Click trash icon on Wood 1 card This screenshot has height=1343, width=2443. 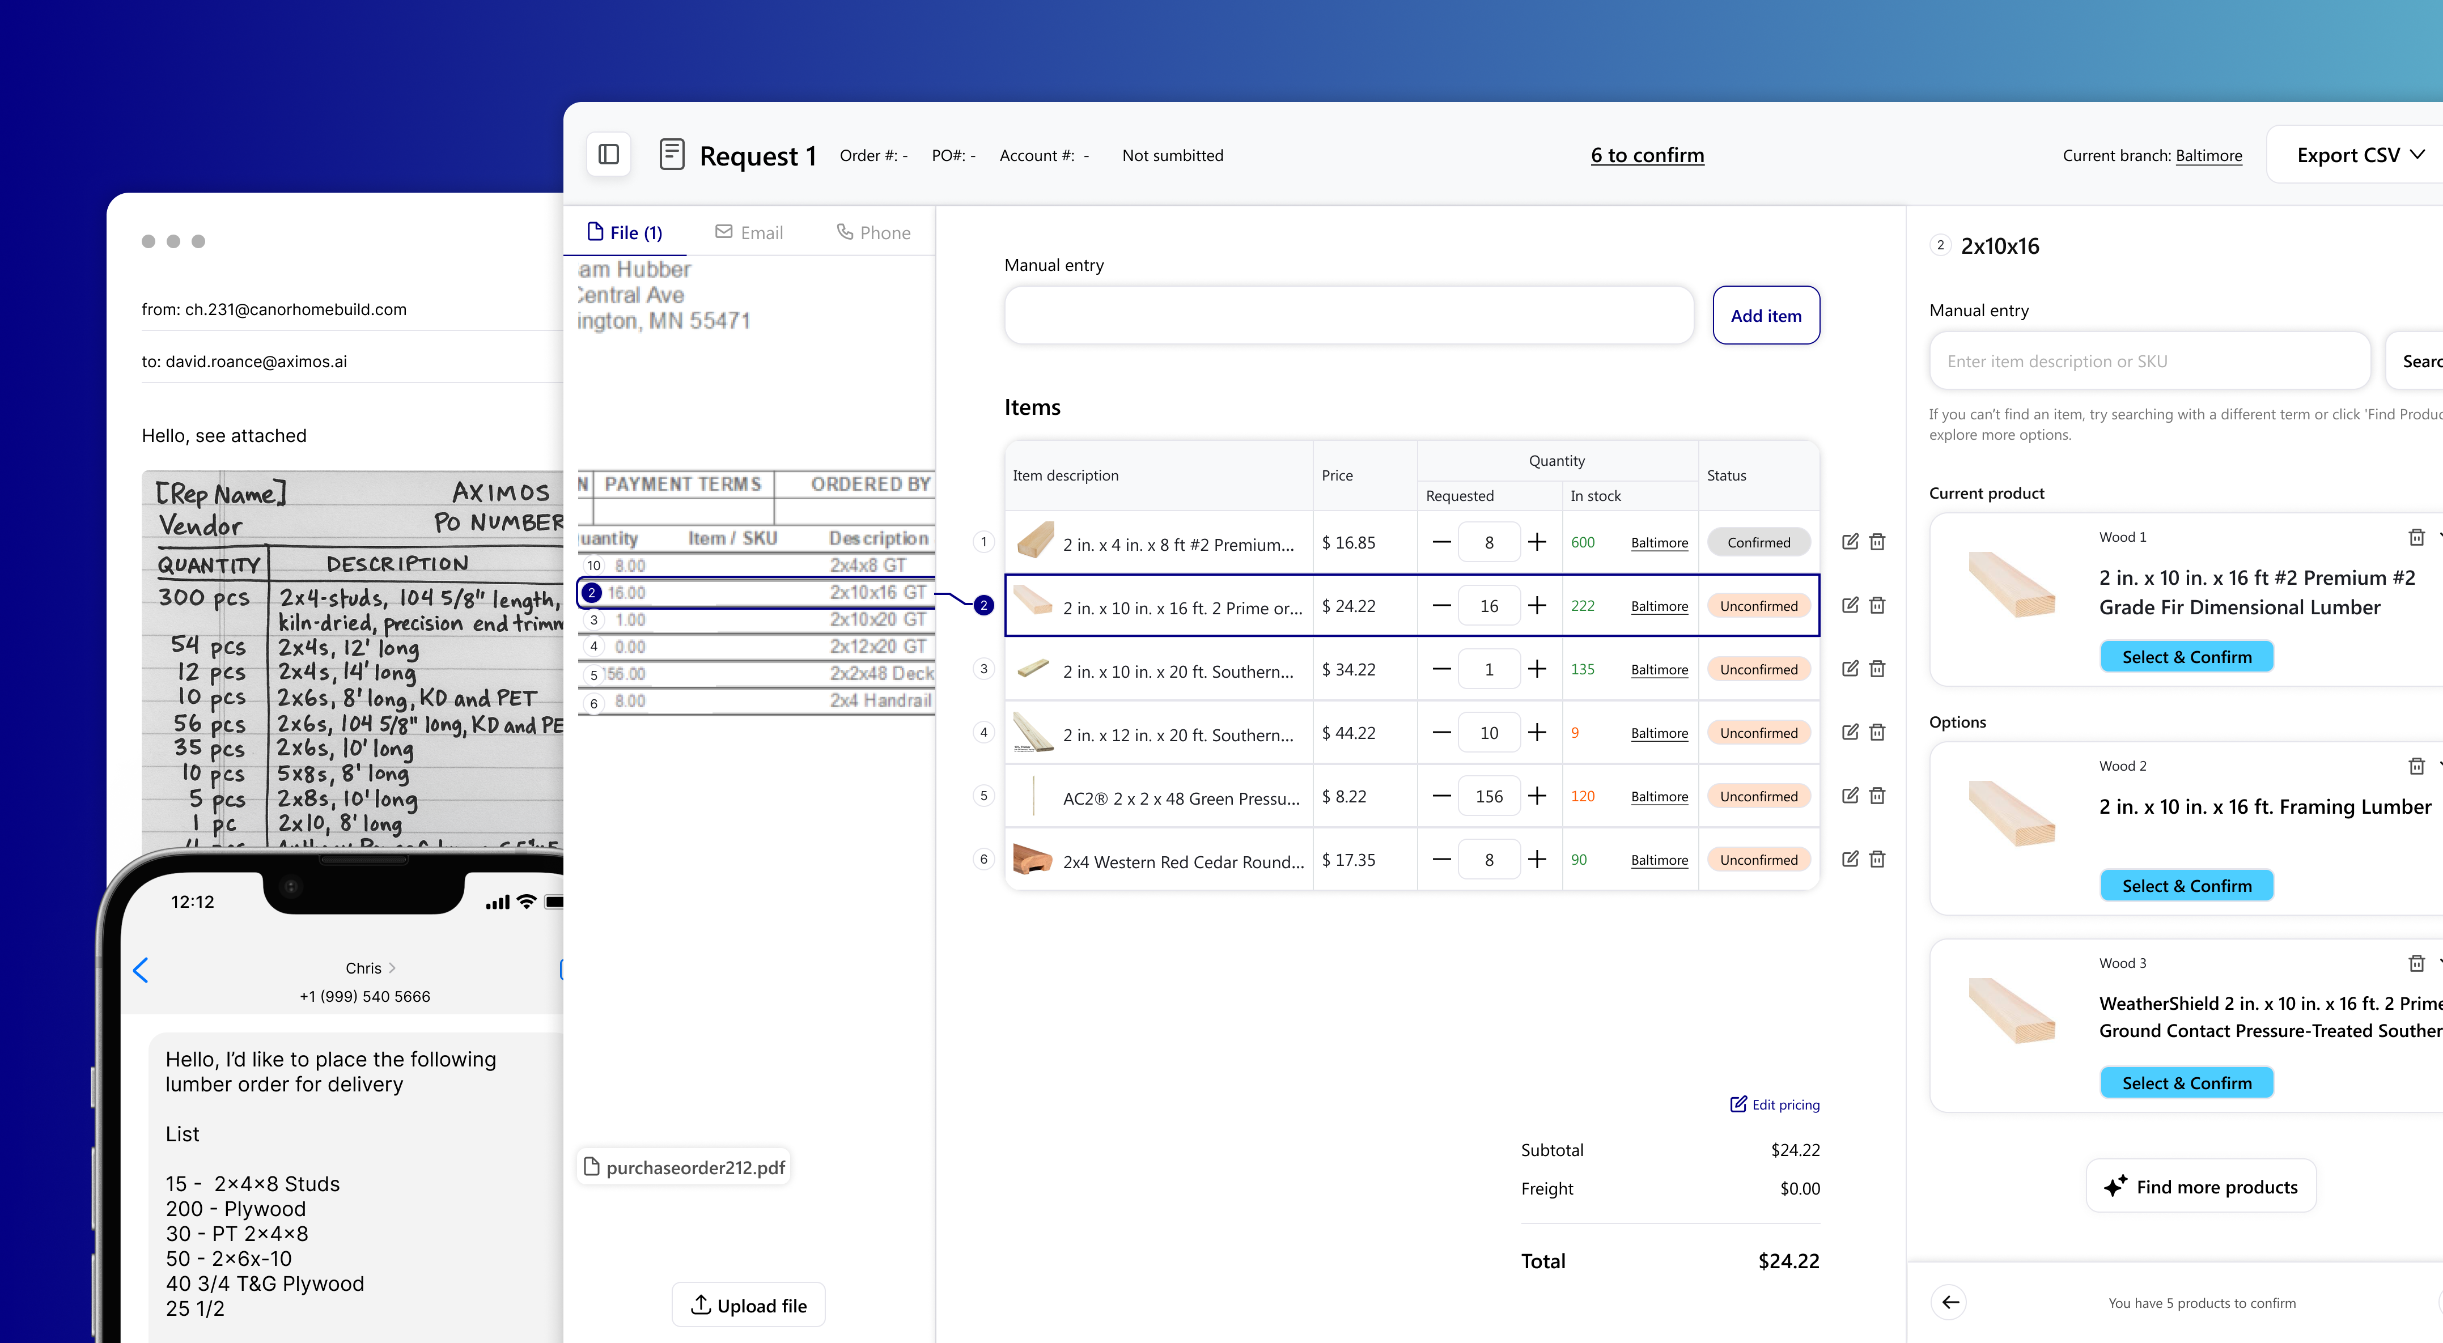coord(2415,537)
